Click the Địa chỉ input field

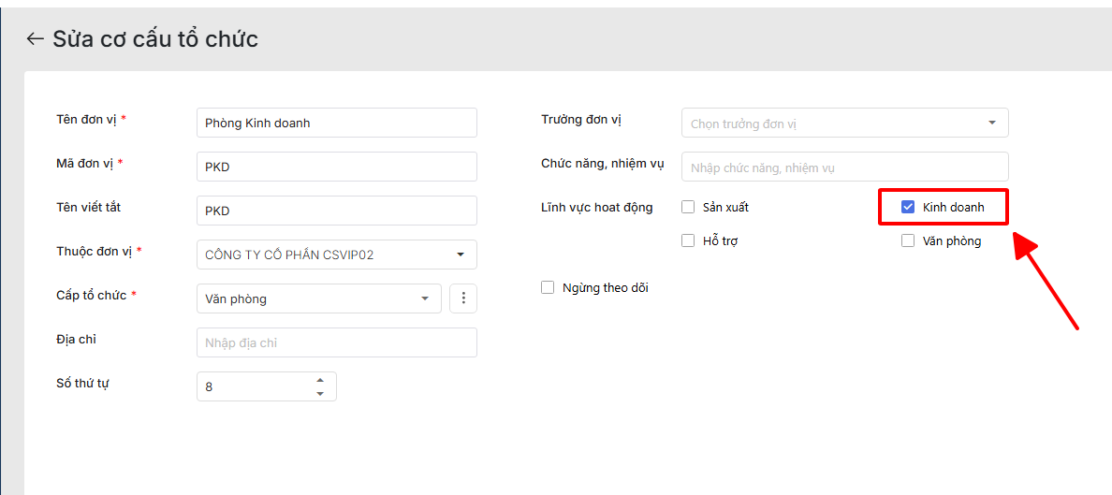[x=336, y=342]
